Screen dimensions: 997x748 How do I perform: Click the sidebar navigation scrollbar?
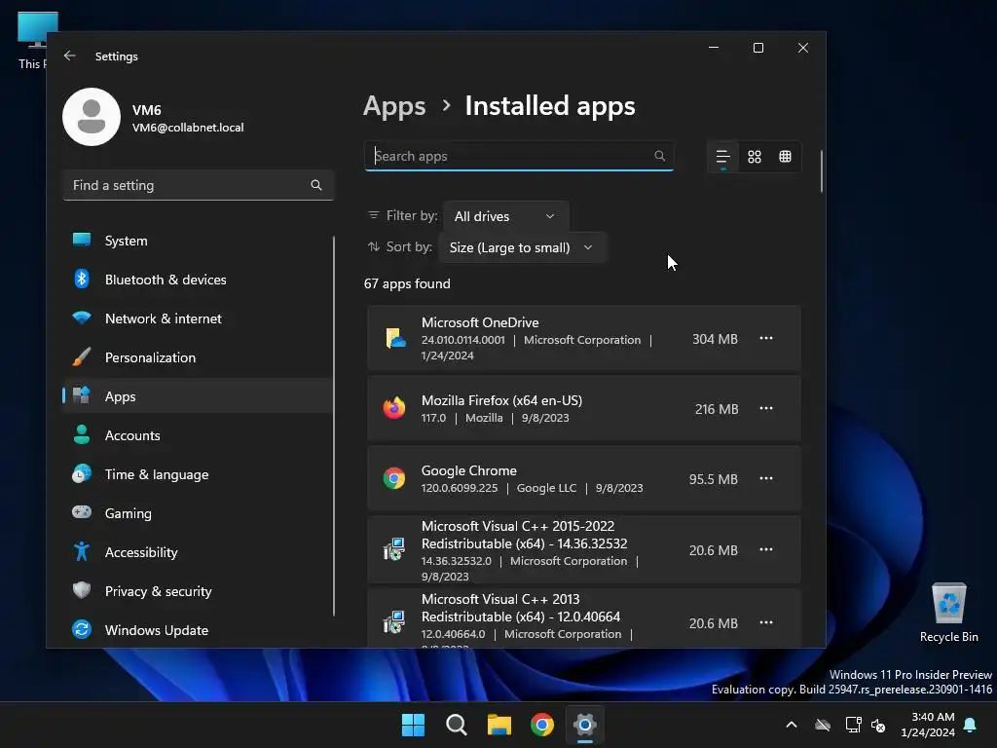(x=334, y=427)
